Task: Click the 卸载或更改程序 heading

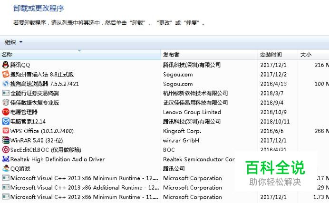Action: [x=39, y=9]
